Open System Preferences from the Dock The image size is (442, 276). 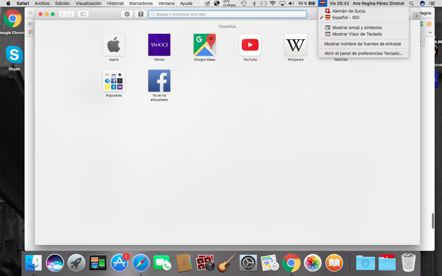248,263
